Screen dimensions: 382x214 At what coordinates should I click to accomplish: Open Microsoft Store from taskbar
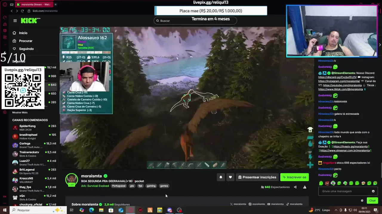point(111,210)
